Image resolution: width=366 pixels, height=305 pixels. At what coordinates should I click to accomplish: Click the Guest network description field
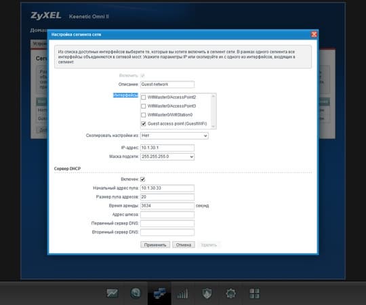167,84
